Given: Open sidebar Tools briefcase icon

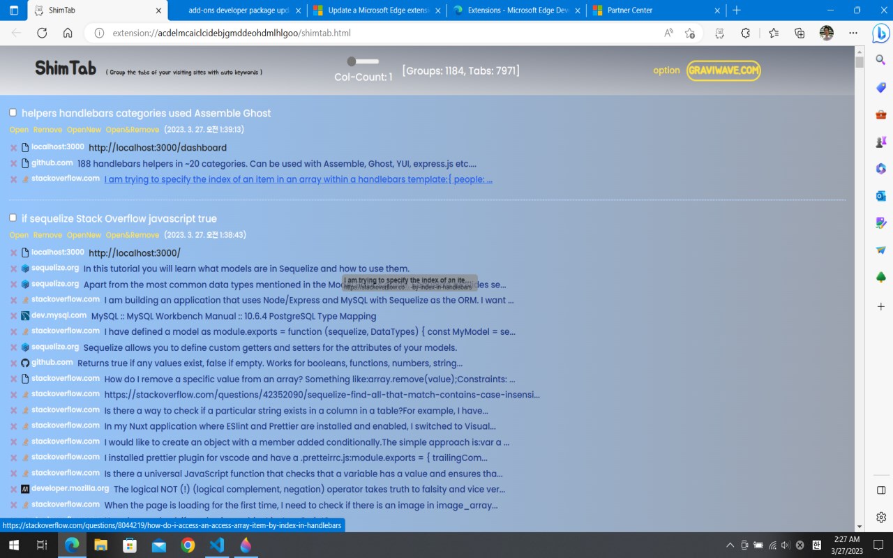Looking at the screenshot, I should 880,115.
